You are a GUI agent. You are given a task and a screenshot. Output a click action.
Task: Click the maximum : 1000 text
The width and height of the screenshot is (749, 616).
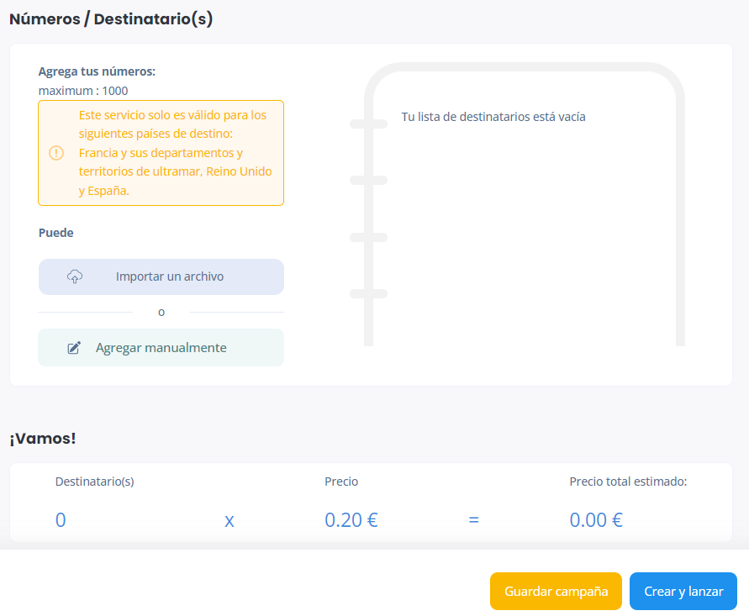tap(83, 91)
